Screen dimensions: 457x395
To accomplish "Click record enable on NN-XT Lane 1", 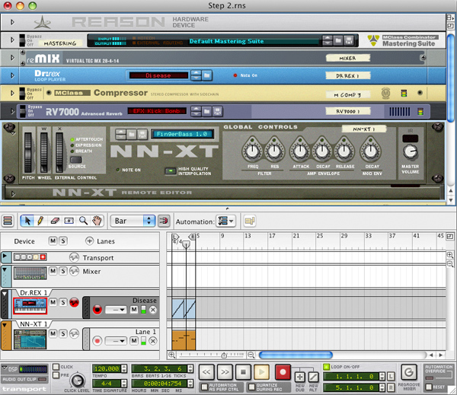I will click(x=97, y=340).
